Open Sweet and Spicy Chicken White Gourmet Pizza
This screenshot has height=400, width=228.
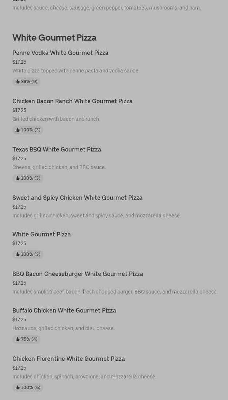[x=77, y=198]
